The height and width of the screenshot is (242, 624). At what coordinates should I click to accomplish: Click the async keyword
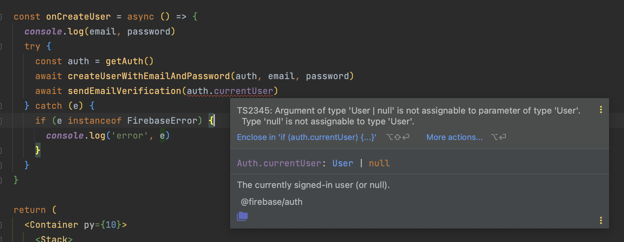click(x=140, y=17)
